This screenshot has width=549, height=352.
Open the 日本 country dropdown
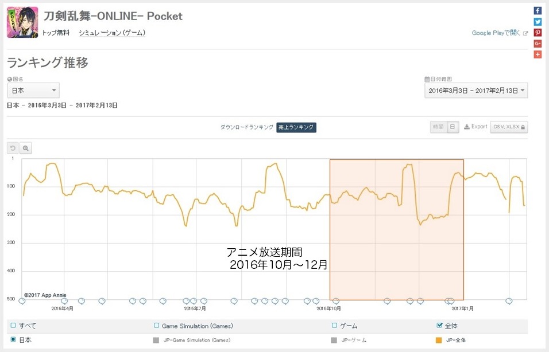tap(33, 91)
